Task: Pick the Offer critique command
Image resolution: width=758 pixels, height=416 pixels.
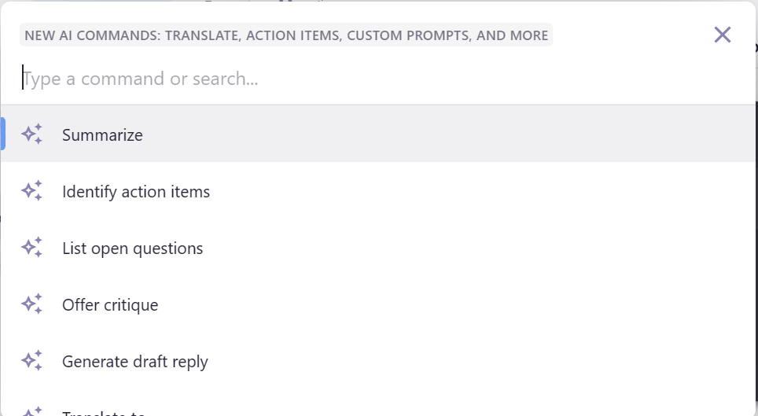Action: tap(110, 305)
